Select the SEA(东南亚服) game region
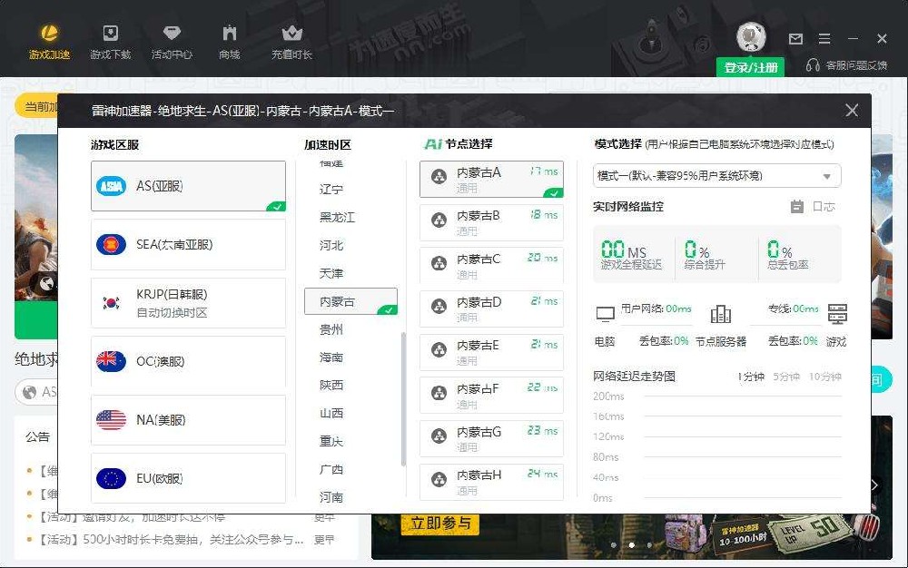Viewport: 908px width, 568px height. pos(188,244)
